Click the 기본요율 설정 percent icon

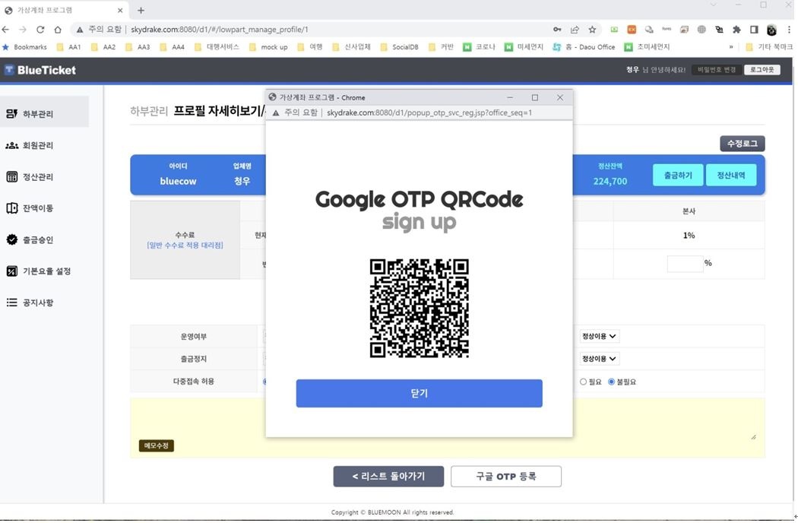[x=11, y=271]
